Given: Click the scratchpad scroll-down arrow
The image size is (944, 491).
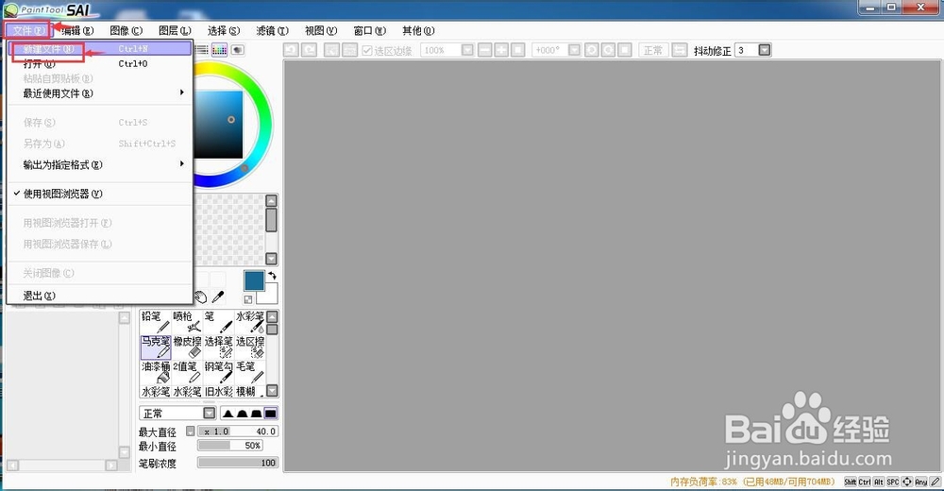Looking at the screenshot, I should coord(272,259).
